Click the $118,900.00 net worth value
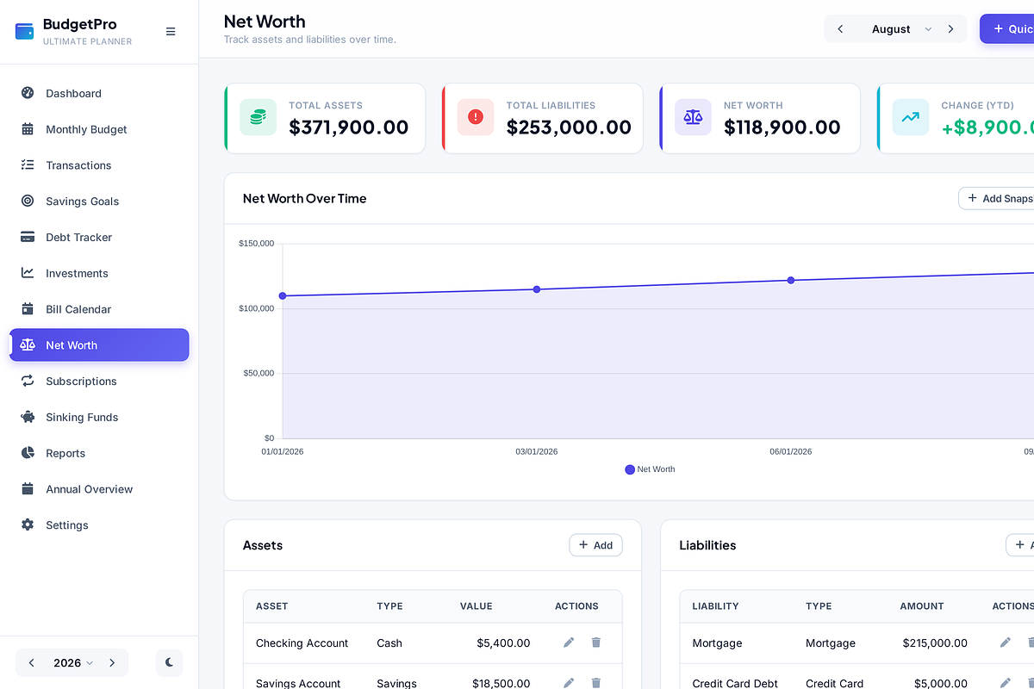Screen dimensions: 1034x689 tap(782, 127)
